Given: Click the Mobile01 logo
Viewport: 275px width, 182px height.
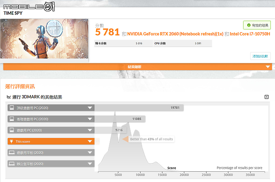Looking at the screenshot, I should 29,7.
